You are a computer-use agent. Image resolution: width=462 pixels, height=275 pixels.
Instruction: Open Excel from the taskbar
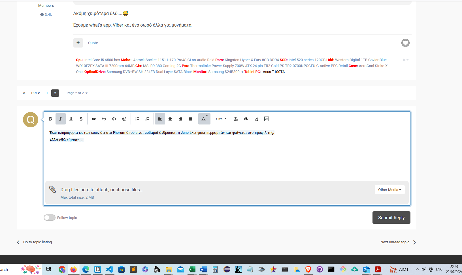(x=192, y=269)
